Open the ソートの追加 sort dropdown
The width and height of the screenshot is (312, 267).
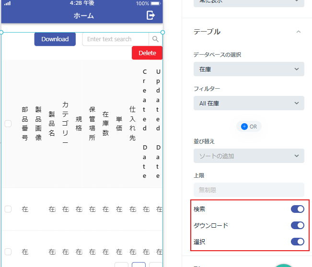tap(249, 156)
